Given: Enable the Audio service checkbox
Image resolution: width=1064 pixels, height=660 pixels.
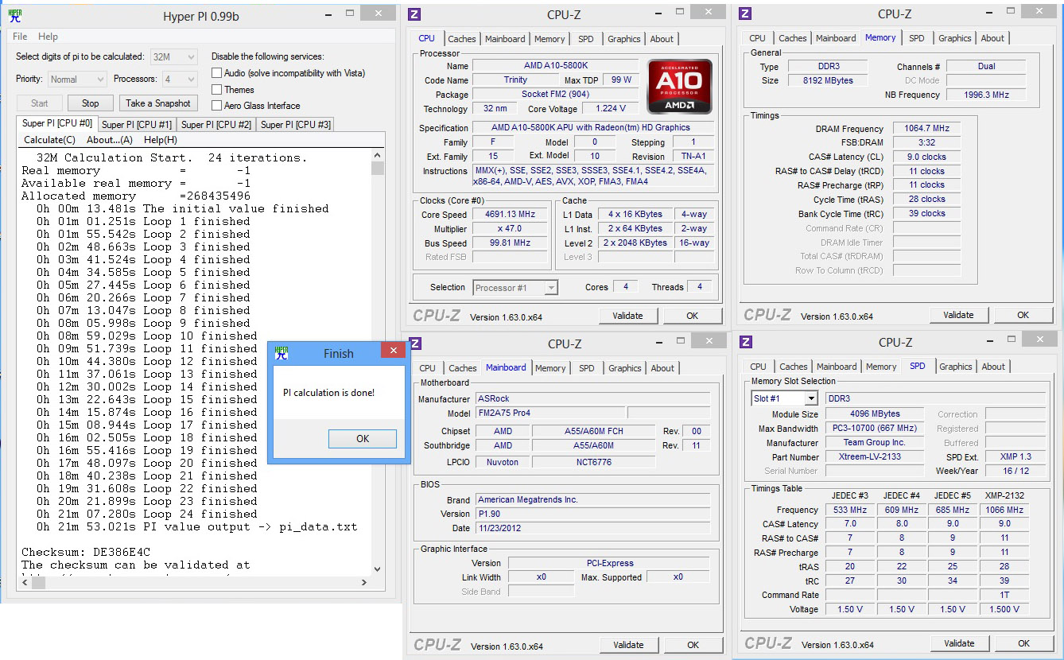Looking at the screenshot, I should coord(216,73).
